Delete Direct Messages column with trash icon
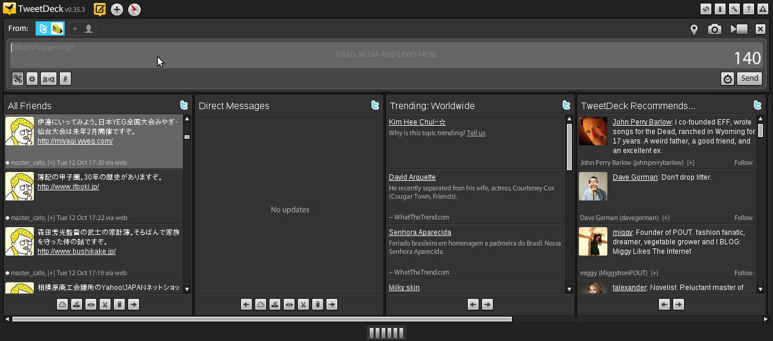 point(318,304)
